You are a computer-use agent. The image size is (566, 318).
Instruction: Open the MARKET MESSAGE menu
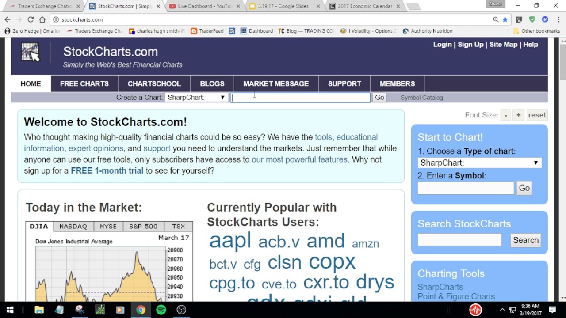pyautogui.click(x=276, y=83)
